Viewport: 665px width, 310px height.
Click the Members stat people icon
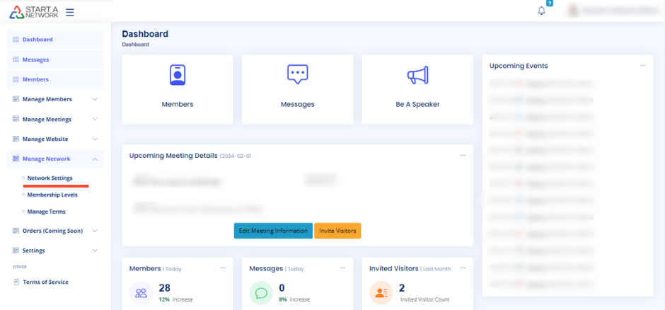pyautogui.click(x=141, y=292)
